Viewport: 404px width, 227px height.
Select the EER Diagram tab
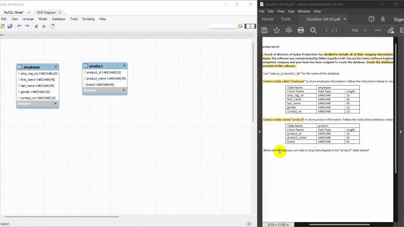(46, 13)
